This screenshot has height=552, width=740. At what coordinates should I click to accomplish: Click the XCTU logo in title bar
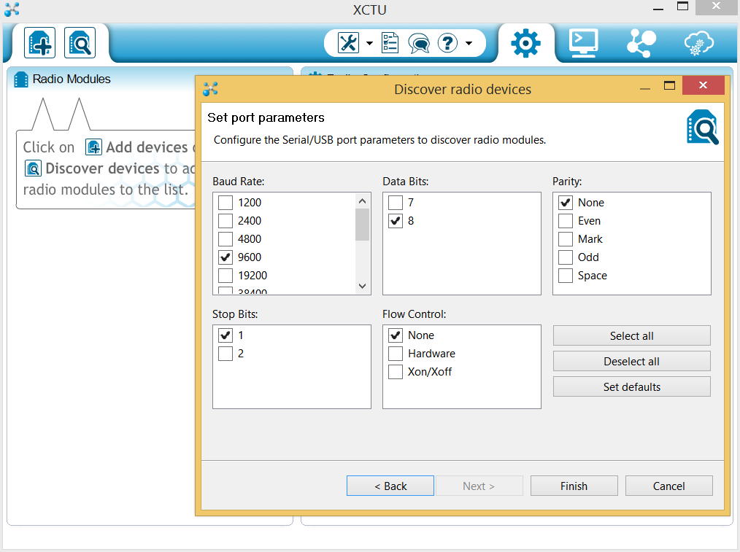coord(12,9)
